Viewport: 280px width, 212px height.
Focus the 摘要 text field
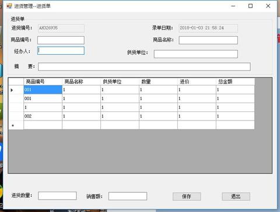144,66
